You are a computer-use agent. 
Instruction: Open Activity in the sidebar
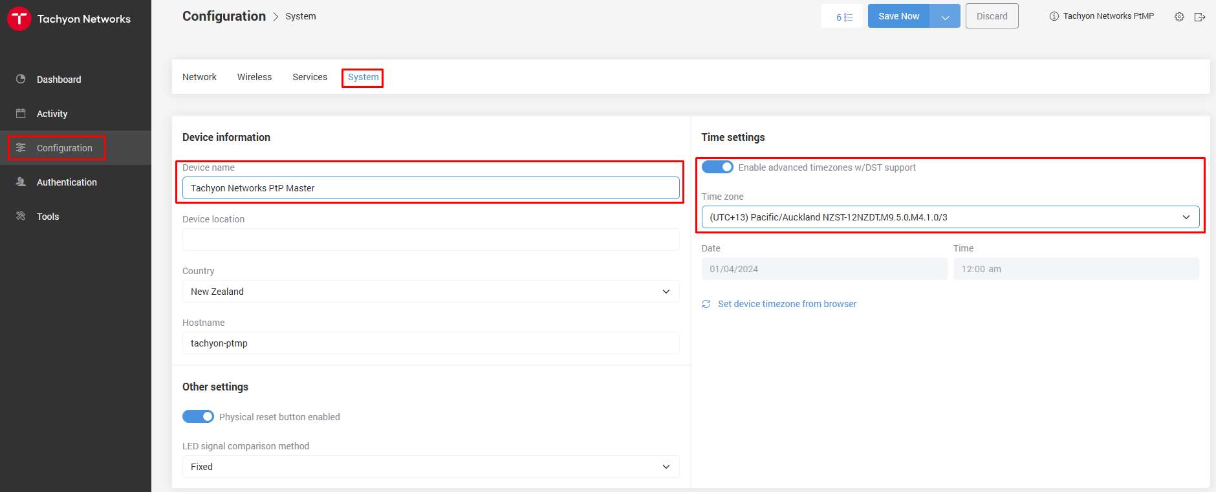[76, 113]
